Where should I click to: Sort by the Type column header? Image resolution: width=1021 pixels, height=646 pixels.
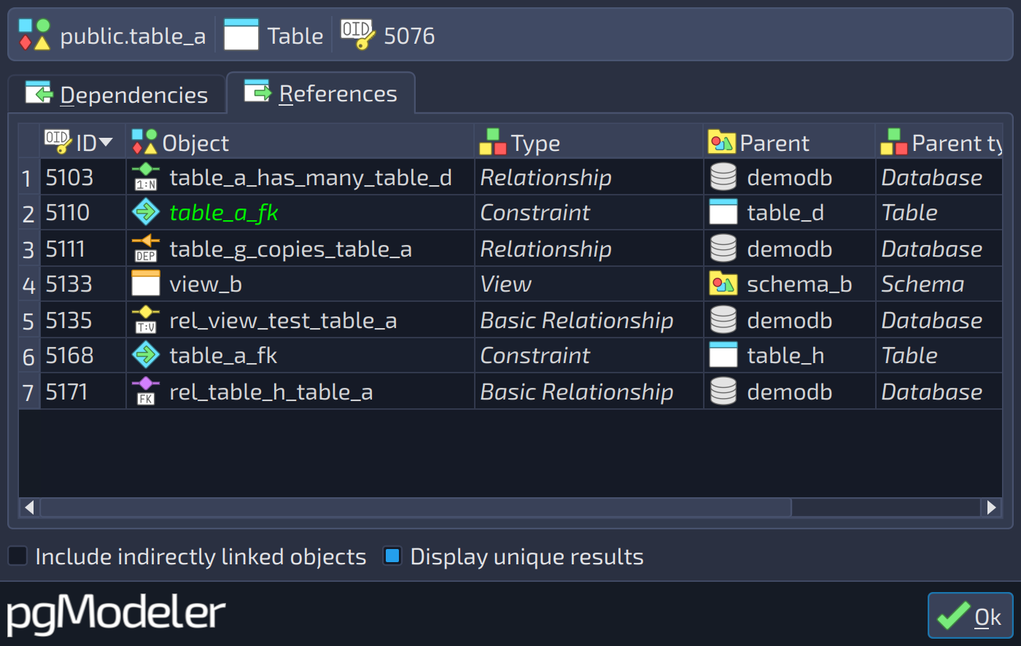click(589, 141)
